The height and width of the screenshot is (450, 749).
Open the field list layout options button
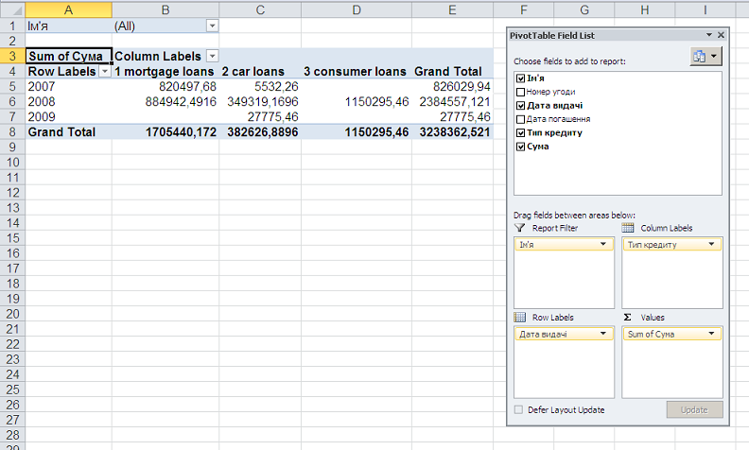pyautogui.click(x=705, y=57)
